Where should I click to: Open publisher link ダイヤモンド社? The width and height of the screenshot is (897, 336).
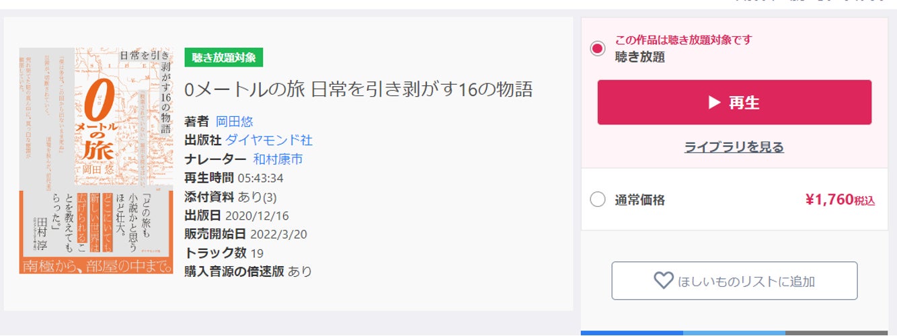coord(269,140)
